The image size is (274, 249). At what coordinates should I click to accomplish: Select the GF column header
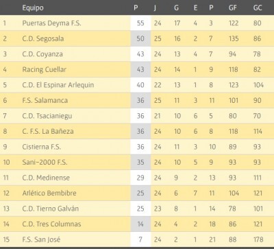pos(233,8)
